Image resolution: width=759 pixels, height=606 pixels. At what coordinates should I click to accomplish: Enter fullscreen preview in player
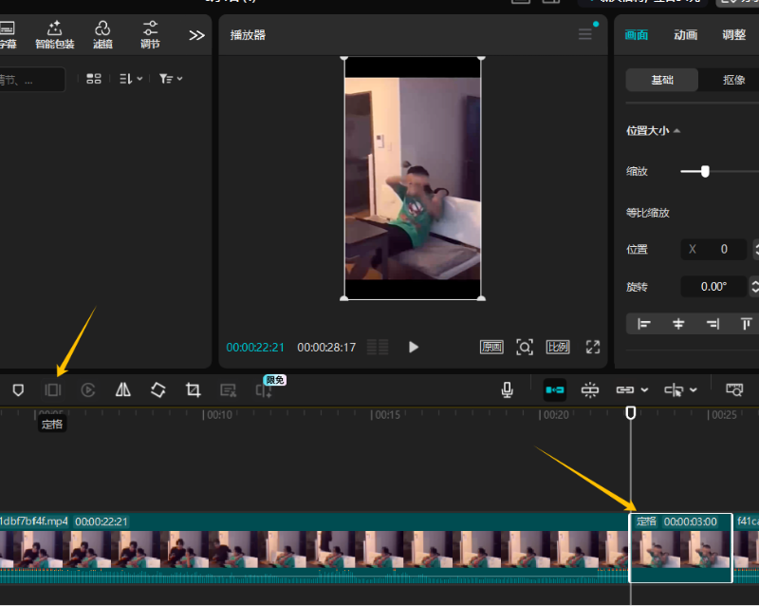tap(593, 347)
